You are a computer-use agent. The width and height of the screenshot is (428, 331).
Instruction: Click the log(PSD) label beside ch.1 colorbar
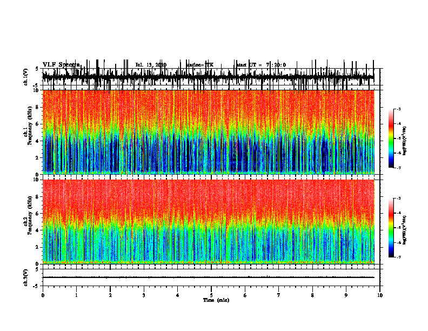tap(405, 141)
